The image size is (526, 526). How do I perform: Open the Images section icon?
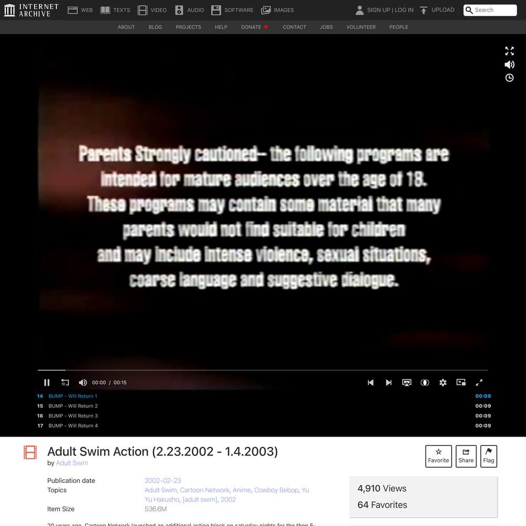point(266,10)
